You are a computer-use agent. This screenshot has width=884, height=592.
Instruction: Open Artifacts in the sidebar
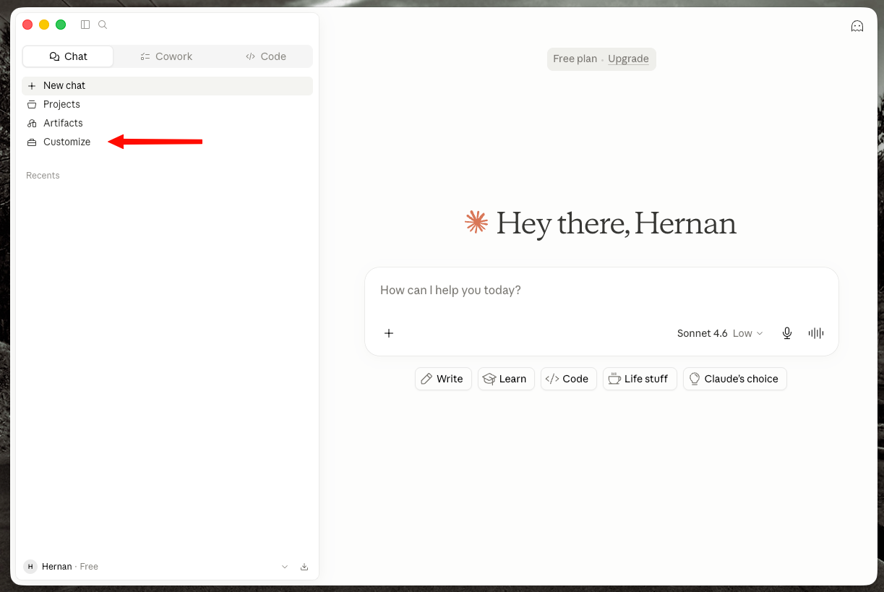[x=167, y=123]
